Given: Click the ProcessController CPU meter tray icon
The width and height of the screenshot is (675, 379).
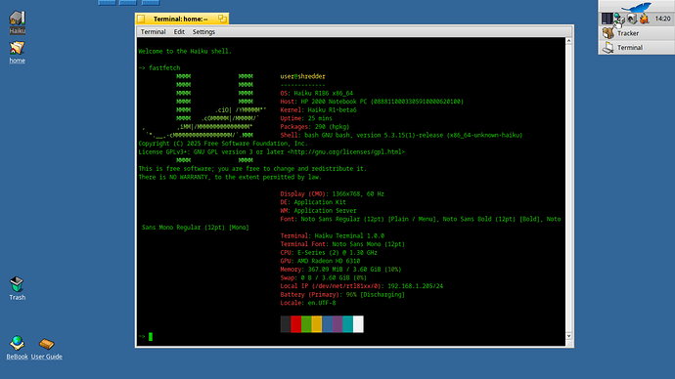Looking at the screenshot, I should click(x=607, y=19).
